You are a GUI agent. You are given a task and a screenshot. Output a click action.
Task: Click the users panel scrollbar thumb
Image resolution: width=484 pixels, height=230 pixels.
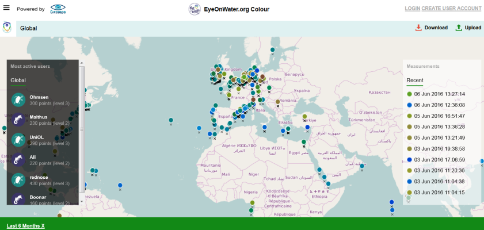point(82,129)
